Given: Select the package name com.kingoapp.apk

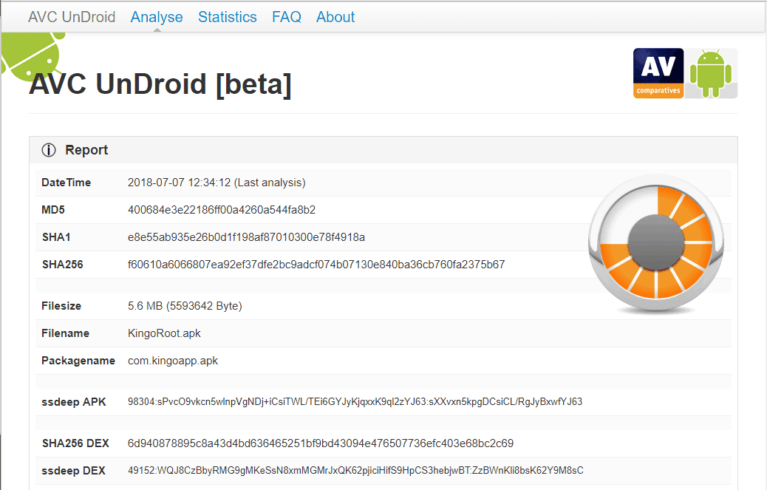Looking at the screenshot, I should (173, 361).
